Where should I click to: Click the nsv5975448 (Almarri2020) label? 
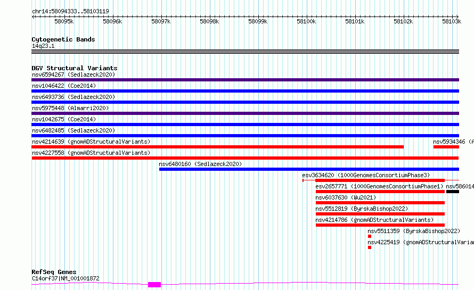(70, 108)
